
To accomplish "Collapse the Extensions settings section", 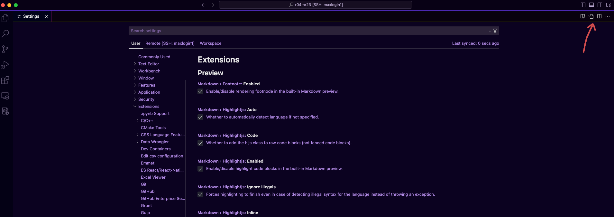I will [x=135, y=106].
